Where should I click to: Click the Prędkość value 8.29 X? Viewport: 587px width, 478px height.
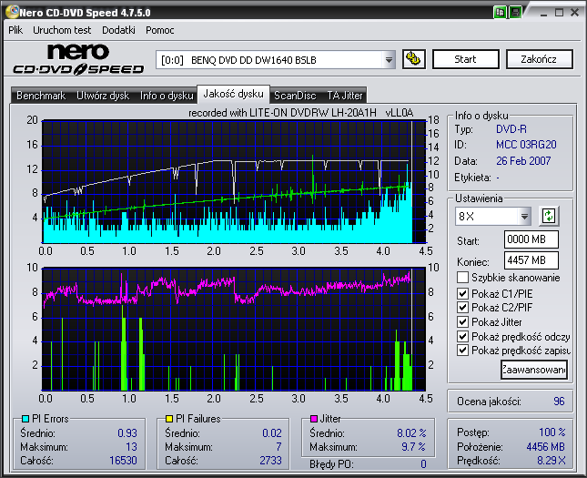552,461
